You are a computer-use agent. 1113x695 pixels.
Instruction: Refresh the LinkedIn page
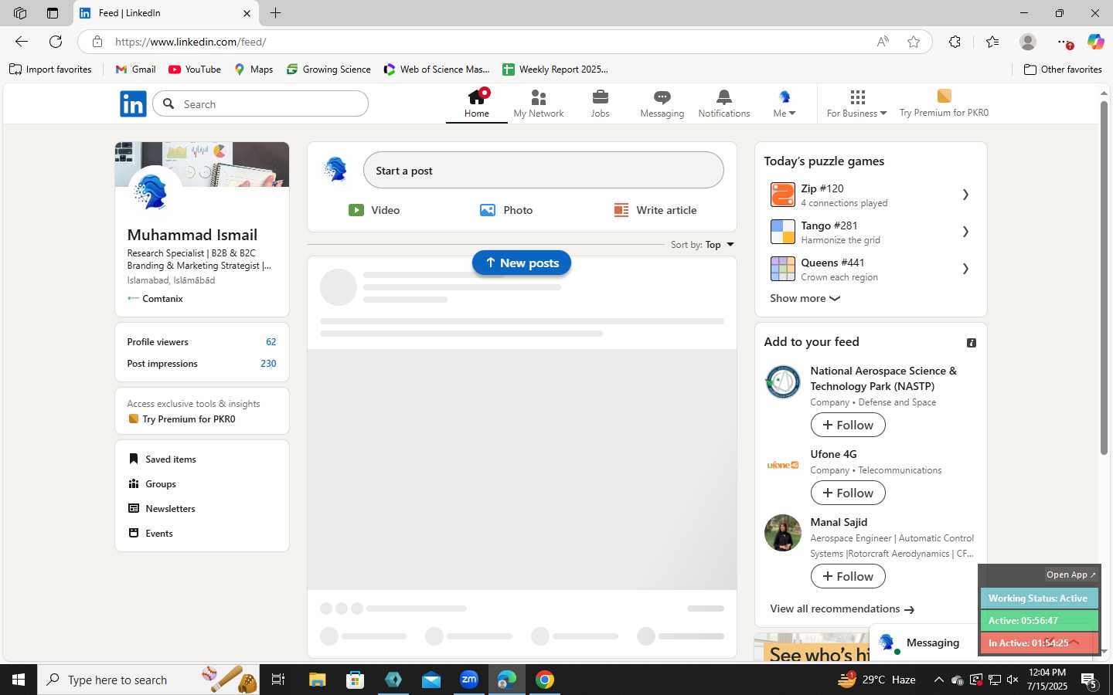[56, 42]
